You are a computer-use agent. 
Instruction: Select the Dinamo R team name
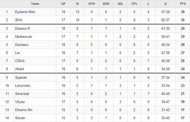click(22, 29)
